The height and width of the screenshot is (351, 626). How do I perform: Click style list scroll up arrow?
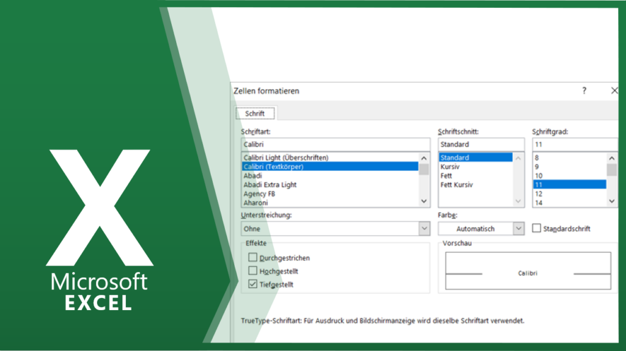click(518, 158)
